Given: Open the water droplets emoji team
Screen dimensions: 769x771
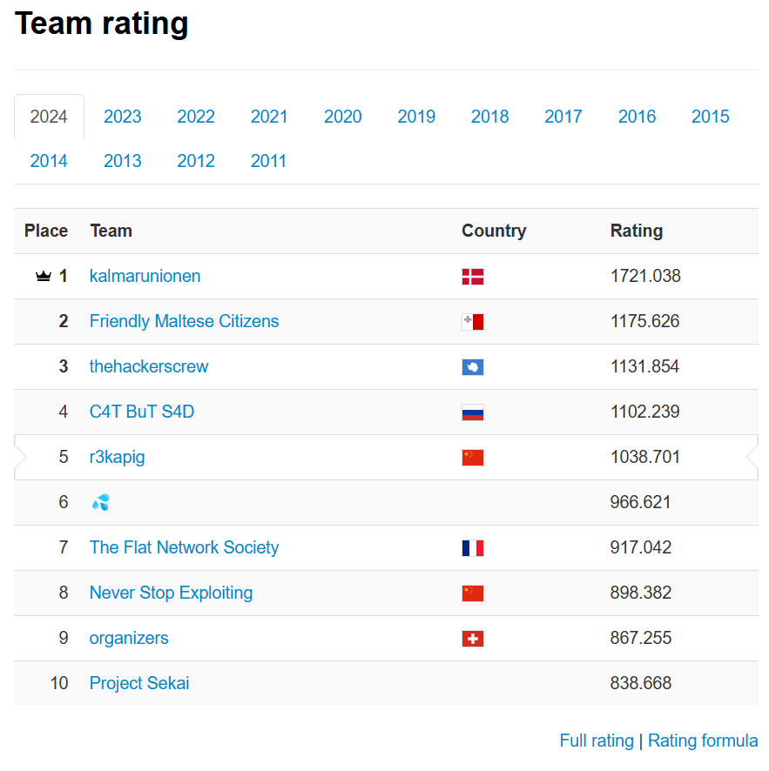Looking at the screenshot, I should [101, 502].
